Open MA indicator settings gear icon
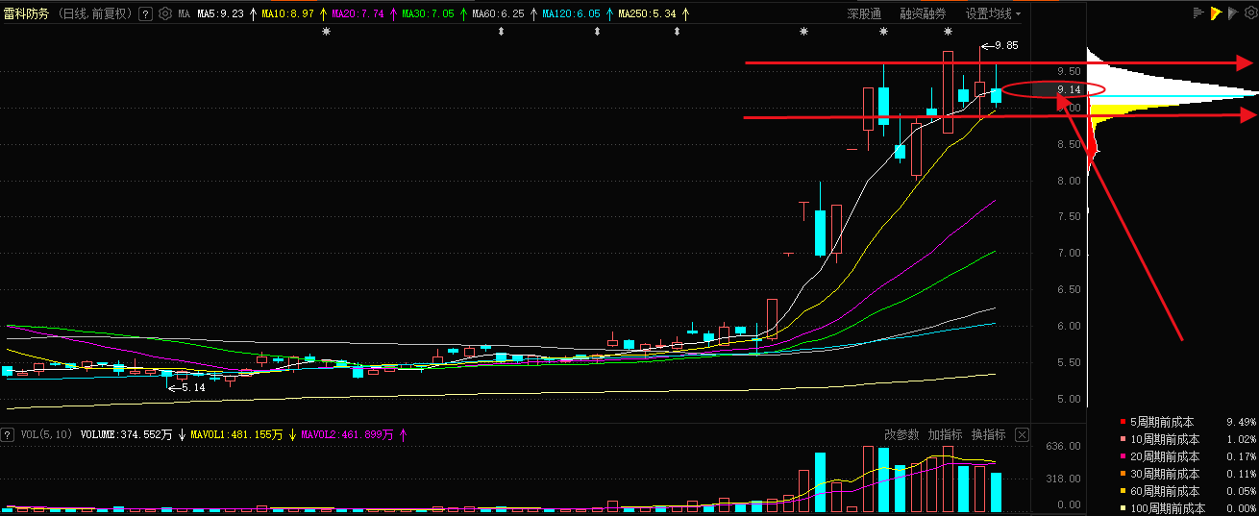The image size is (1259, 516). click(164, 14)
